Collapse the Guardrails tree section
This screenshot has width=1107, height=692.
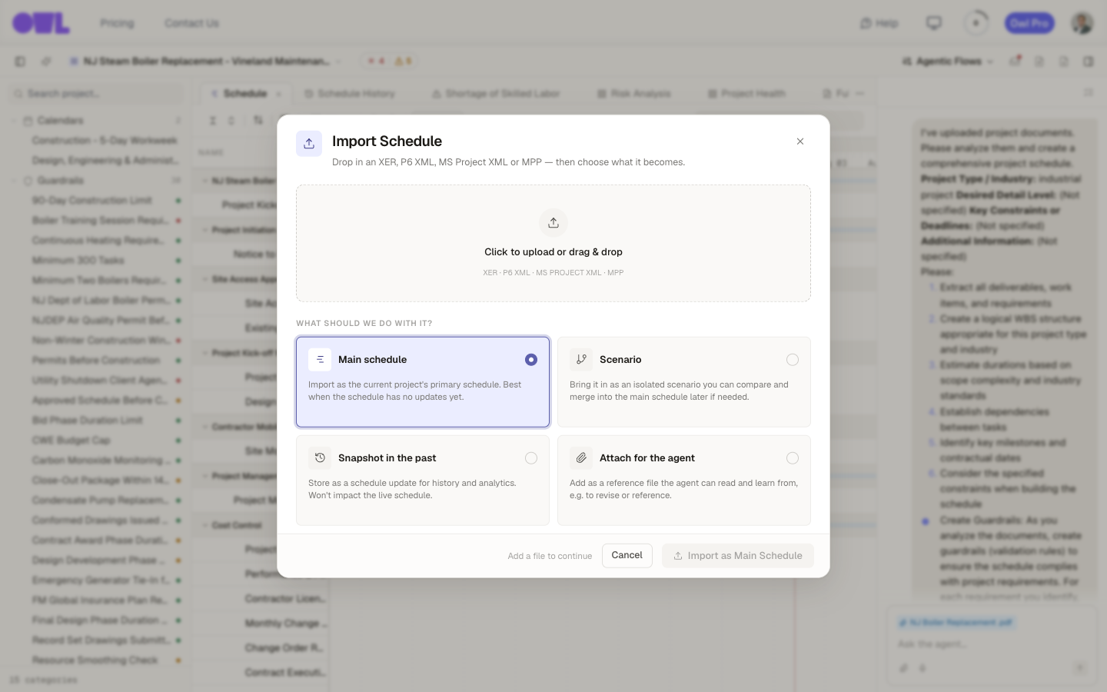point(14,181)
